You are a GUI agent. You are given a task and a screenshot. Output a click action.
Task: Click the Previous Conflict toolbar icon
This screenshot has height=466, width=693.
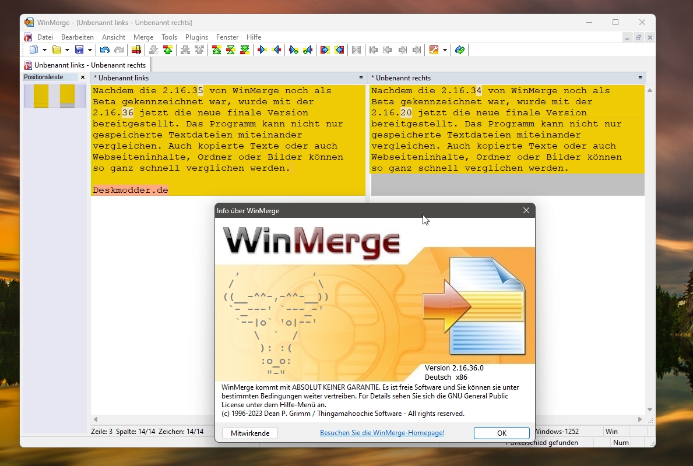tap(199, 50)
